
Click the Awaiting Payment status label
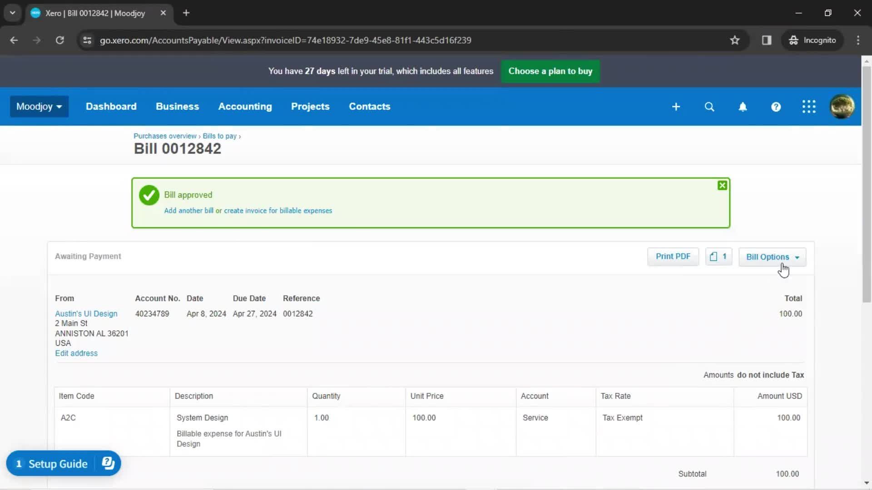[88, 256]
